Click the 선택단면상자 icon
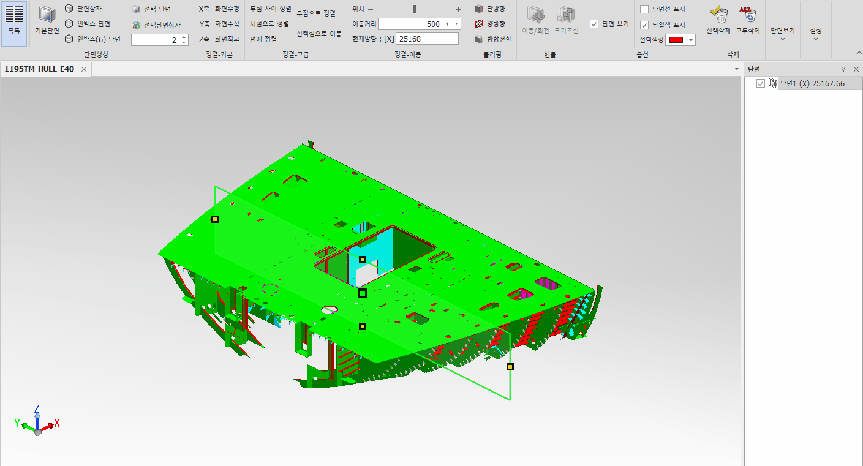The height and width of the screenshot is (466, 863). point(136,25)
